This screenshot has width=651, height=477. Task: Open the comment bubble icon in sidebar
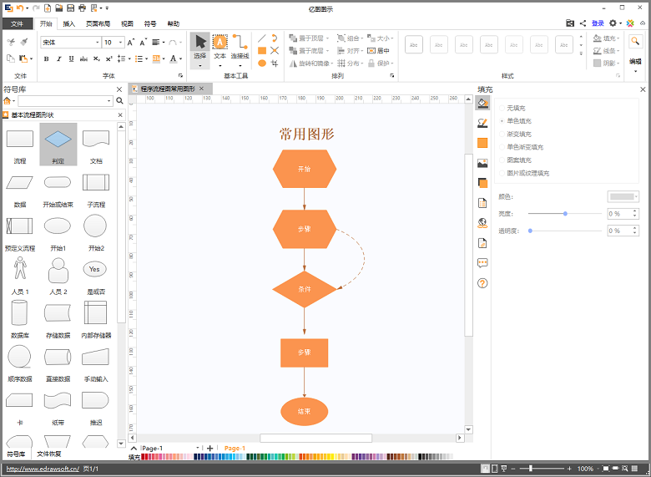click(482, 263)
